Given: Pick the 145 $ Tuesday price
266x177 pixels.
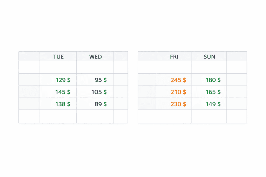Looking at the screenshot, I should (x=63, y=92).
